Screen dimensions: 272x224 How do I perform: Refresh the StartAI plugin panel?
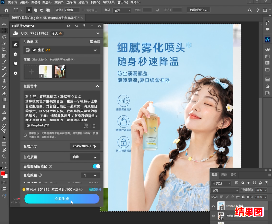[x=68, y=26]
